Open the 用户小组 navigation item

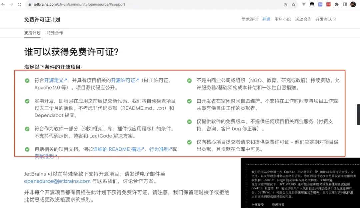click(282, 20)
